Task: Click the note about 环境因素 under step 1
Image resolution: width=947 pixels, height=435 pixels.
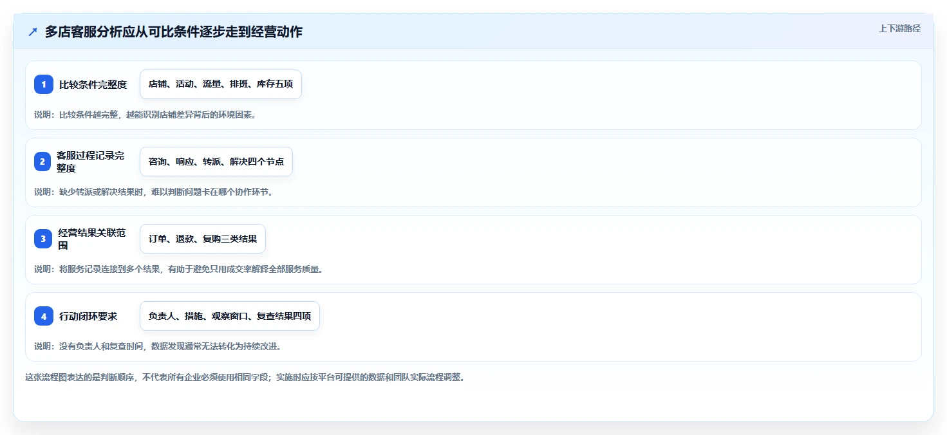Action: (145, 115)
